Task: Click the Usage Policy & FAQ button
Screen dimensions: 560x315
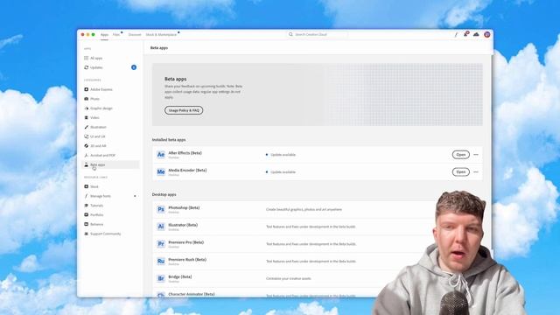Action: point(184,110)
